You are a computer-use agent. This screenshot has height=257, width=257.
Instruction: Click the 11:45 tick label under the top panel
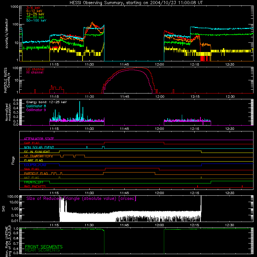click(124, 65)
